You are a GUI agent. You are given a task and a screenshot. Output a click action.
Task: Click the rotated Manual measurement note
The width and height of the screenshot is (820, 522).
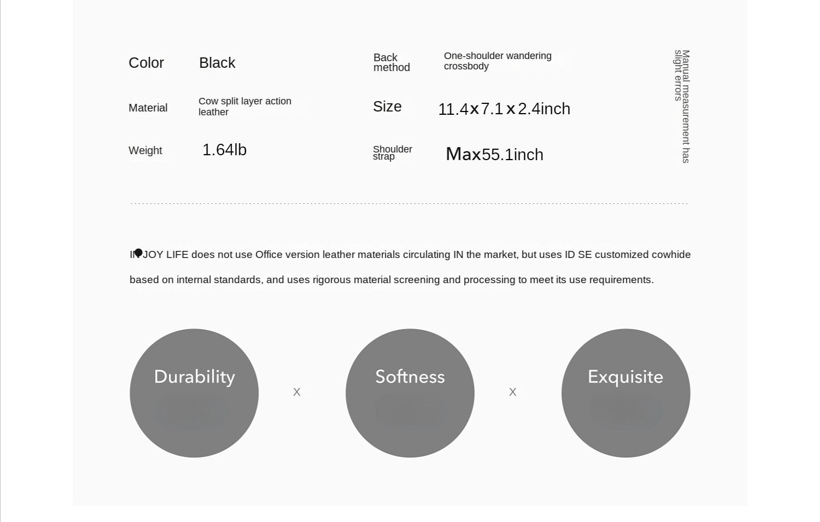click(x=682, y=106)
